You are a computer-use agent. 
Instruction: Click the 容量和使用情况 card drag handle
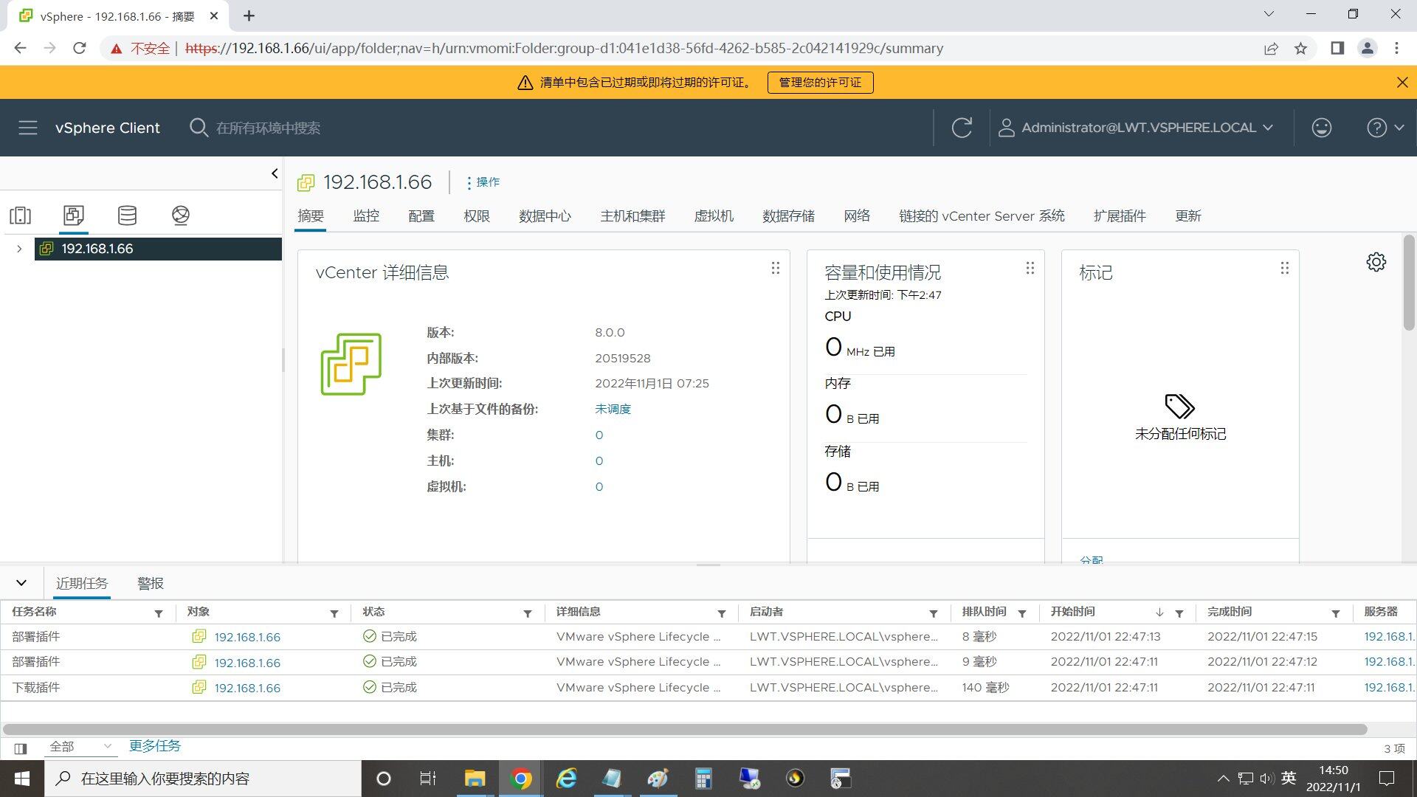(1030, 269)
